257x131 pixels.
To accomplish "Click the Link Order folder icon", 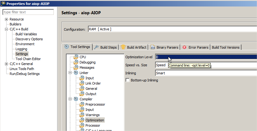I will pos(82,83).
